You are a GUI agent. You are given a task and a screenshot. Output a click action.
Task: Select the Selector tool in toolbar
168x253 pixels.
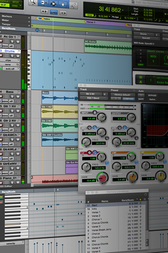coord(53,3)
